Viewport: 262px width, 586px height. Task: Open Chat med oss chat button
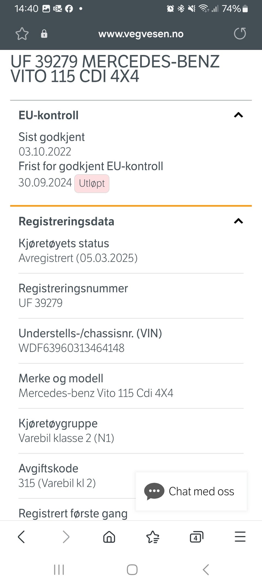tap(191, 491)
